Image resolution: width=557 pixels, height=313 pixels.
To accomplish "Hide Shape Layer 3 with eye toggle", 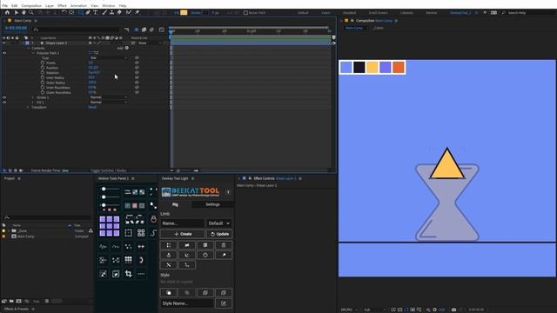I will coord(4,43).
